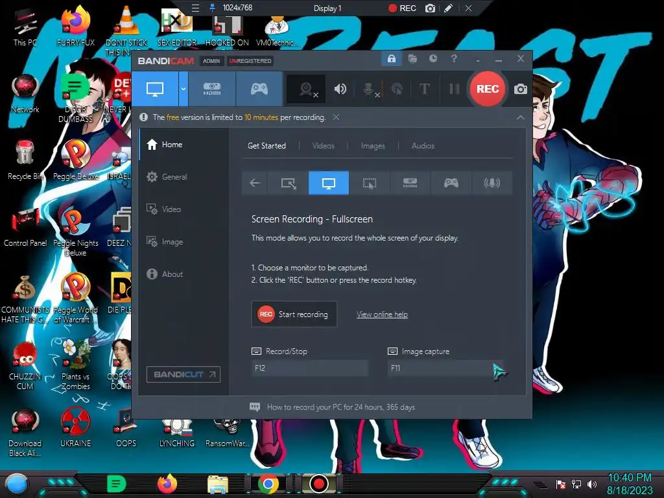Viewport: 664px width, 498px height.
Task: Click the REC button in top recording bar
Action: pyautogui.click(x=402, y=8)
